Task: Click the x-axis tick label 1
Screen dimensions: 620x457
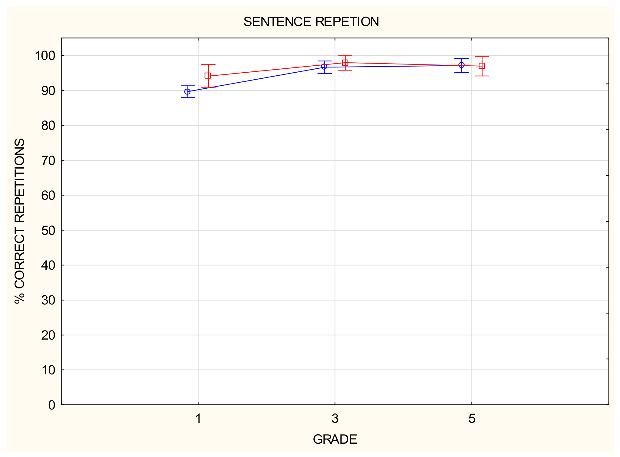Action: click(198, 419)
